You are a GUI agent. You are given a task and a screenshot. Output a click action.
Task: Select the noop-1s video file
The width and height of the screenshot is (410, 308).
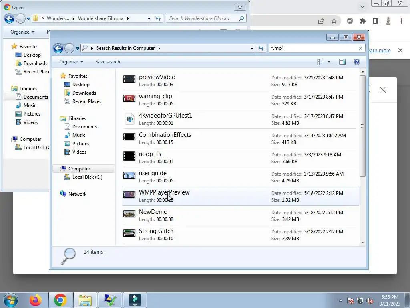coord(240,158)
